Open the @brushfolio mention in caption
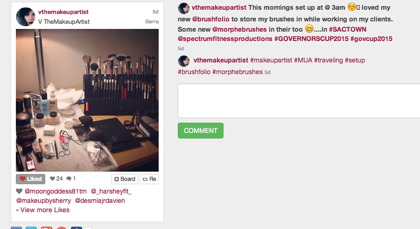Screen dimensions: 420x229 pos(210,19)
